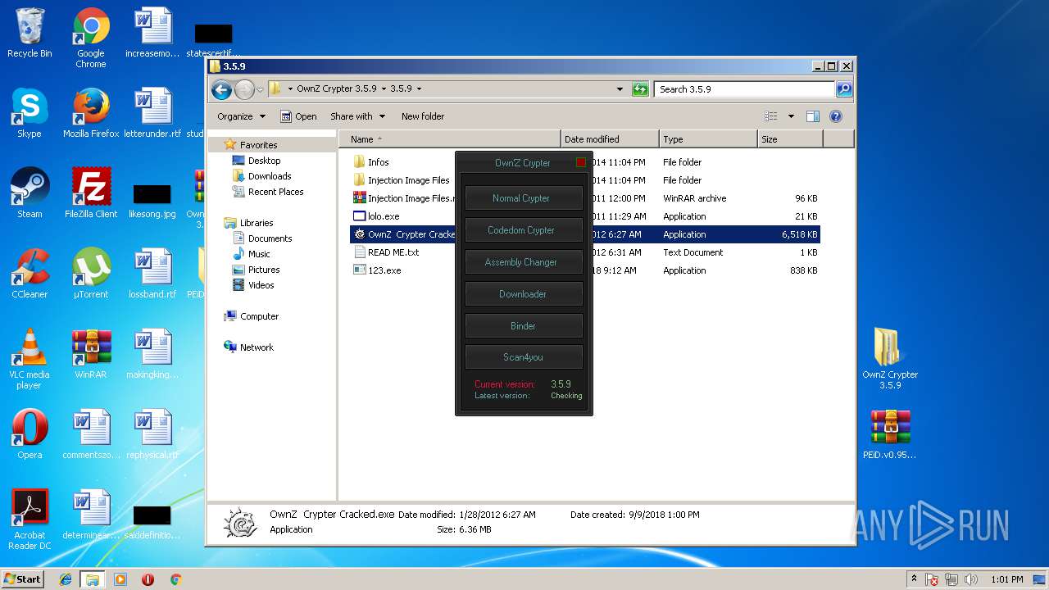Open the Assembly Changer tool
The image size is (1049, 590).
pyautogui.click(x=524, y=262)
